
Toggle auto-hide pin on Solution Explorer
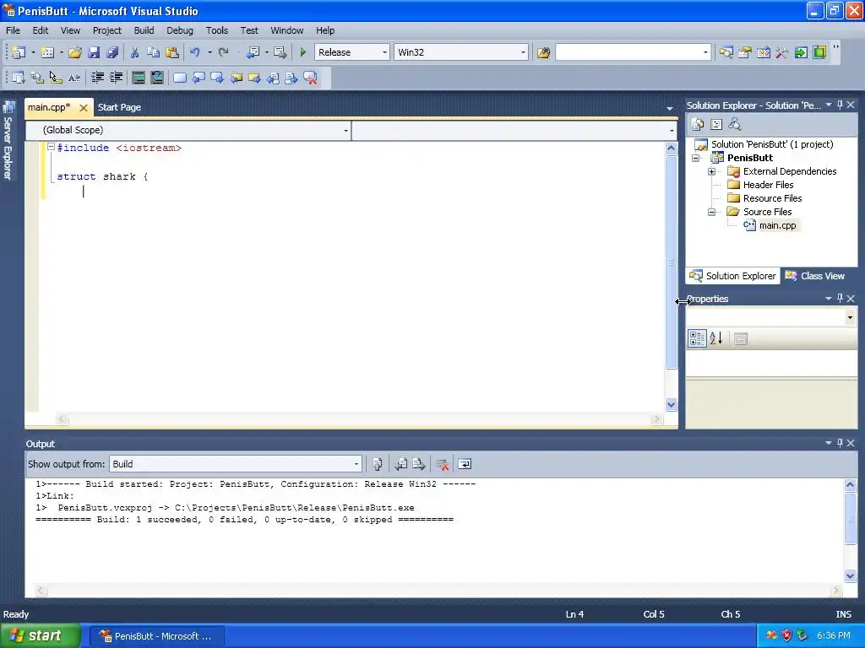pos(840,105)
